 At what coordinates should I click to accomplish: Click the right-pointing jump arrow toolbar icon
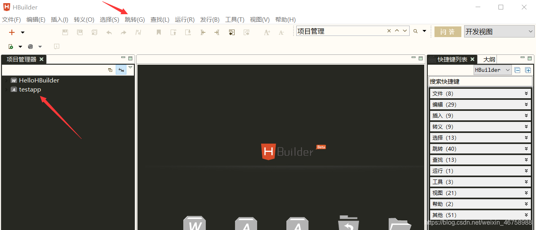coord(217,32)
